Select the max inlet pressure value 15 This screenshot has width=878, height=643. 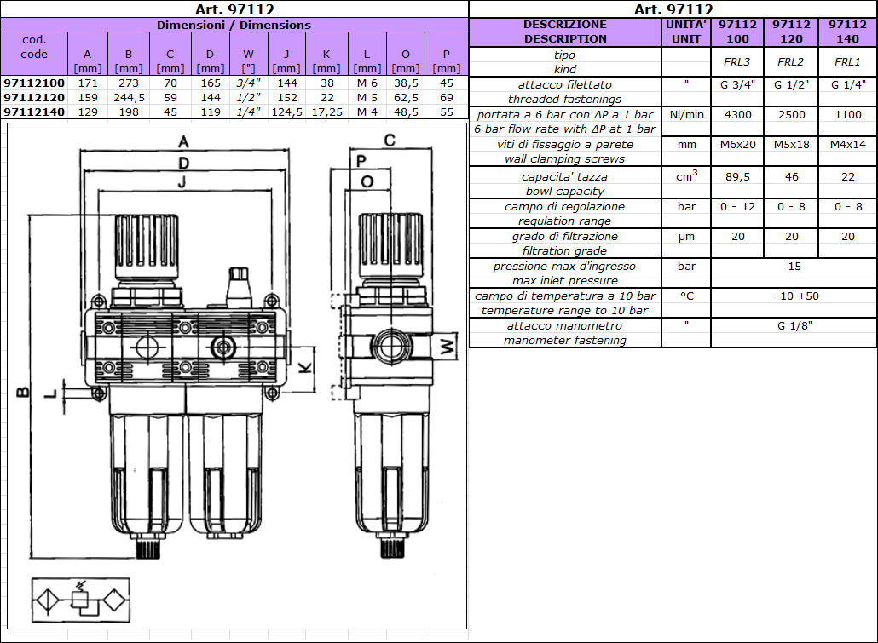click(794, 267)
